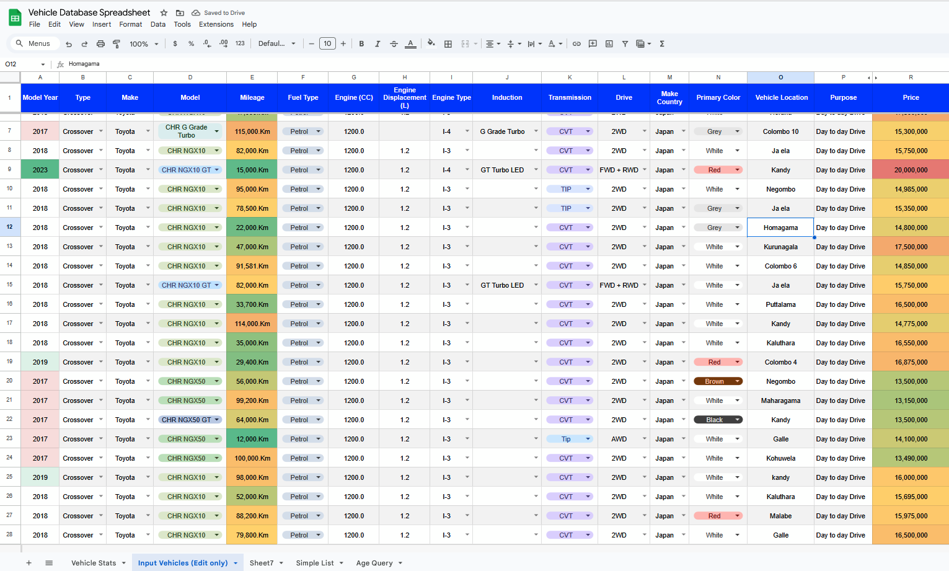The height and width of the screenshot is (571, 949).
Task: Open the Google Sheets home logo
Action: point(15,18)
